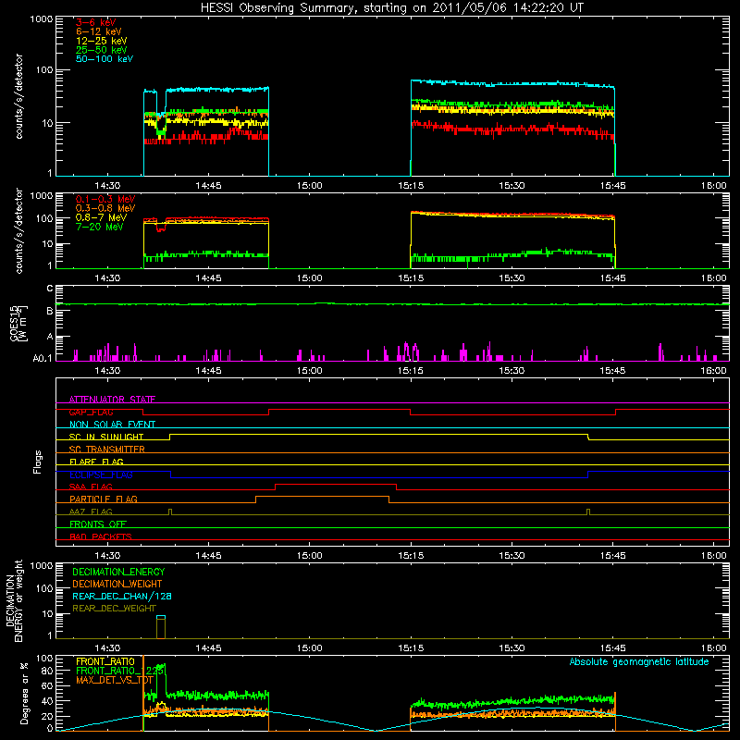Screen dimensions: 740x740
Task: Click the 25-50 keV legend entry
Action: [101, 50]
